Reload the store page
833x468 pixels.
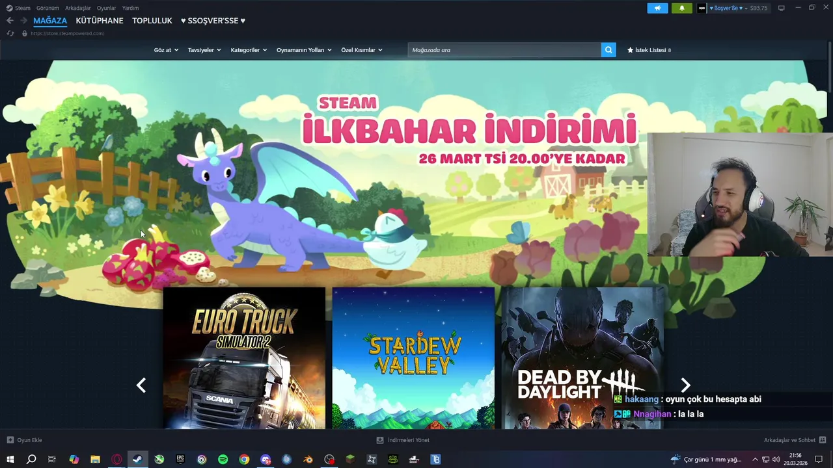tap(10, 33)
